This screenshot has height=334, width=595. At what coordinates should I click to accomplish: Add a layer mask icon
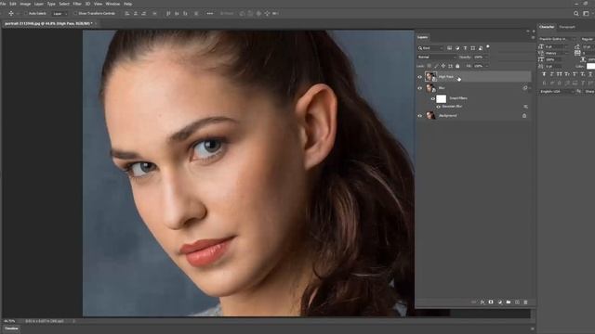[491, 302]
